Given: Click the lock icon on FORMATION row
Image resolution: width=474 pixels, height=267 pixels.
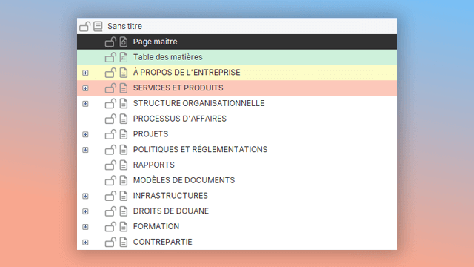Looking at the screenshot, I should point(110,226).
